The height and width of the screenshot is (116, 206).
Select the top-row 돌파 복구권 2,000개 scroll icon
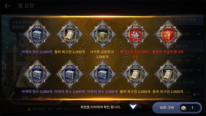[x=70, y=35]
